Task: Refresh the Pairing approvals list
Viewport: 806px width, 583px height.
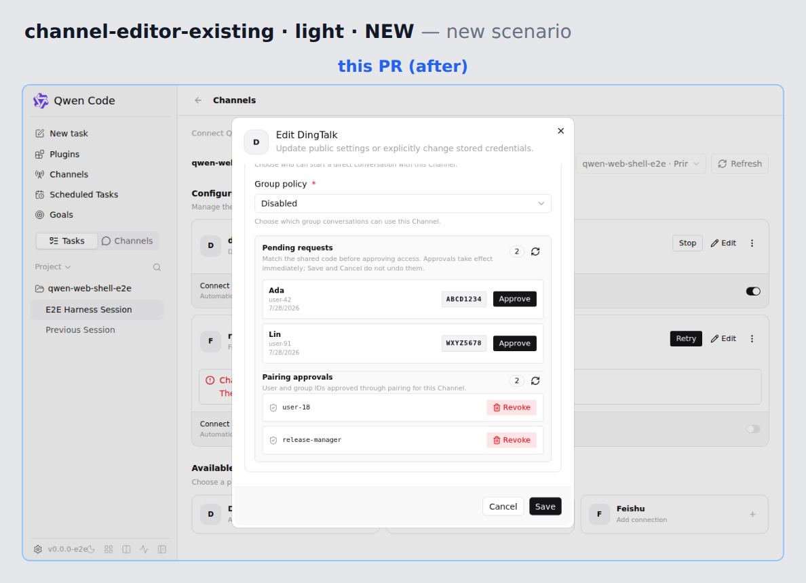Action: (x=535, y=380)
